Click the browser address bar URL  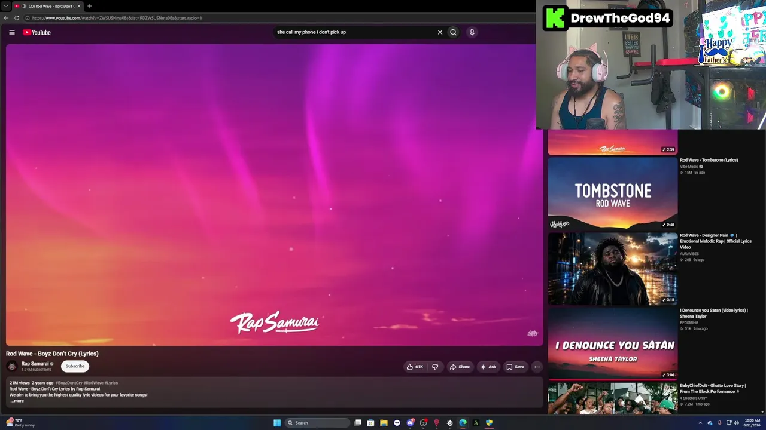(117, 18)
